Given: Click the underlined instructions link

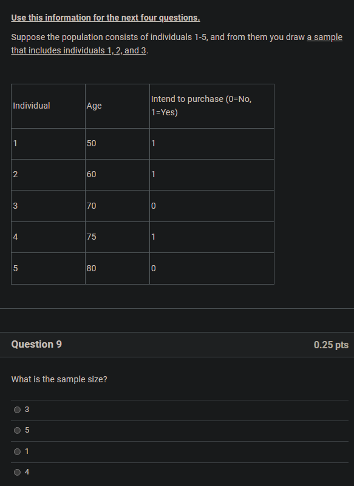Looking at the screenshot, I should pos(105,18).
